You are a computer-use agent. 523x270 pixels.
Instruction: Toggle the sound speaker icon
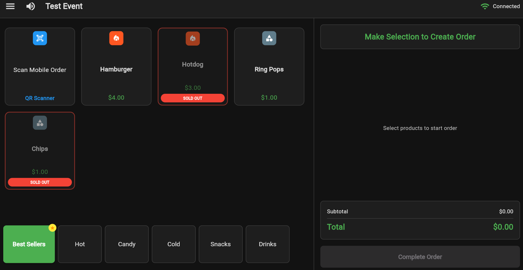31,6
